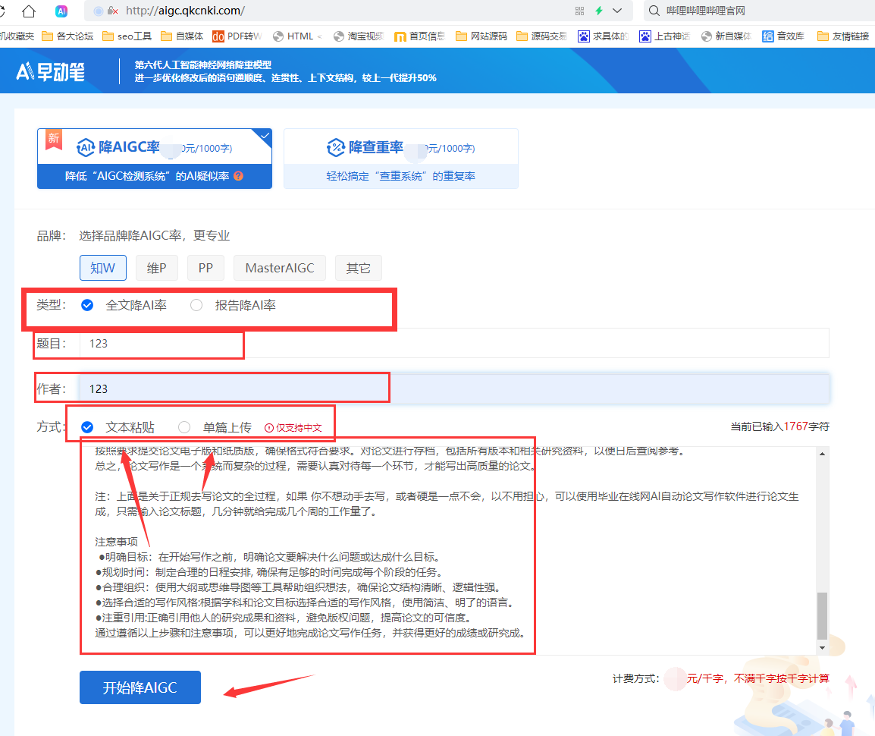
Task: Click the 仅支持中文 warning icon
Action: coord(269,428)
